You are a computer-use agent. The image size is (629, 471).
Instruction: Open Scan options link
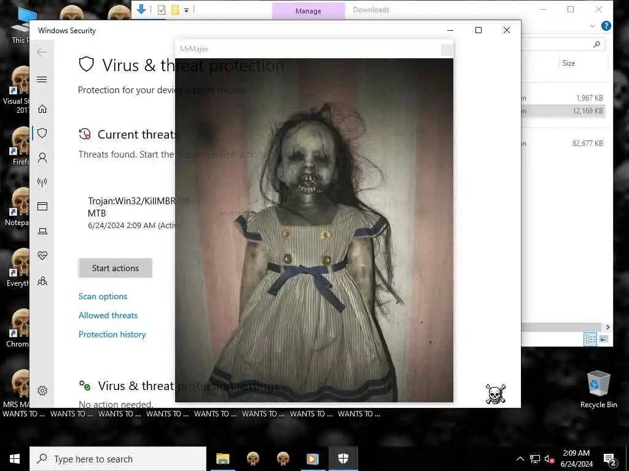tap(103, 296)
